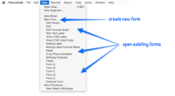Open the Detail form
Image resolution: width=175 pixels, height=96 pixels.
63,51
